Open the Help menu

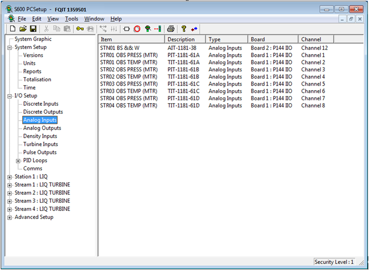point(116,19)
